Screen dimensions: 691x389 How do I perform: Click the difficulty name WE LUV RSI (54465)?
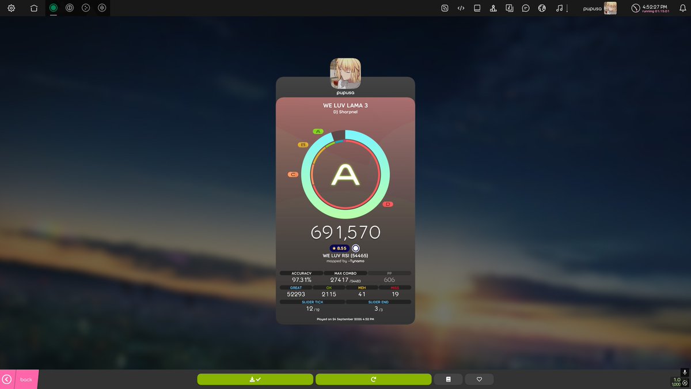(x=345, y=255)
